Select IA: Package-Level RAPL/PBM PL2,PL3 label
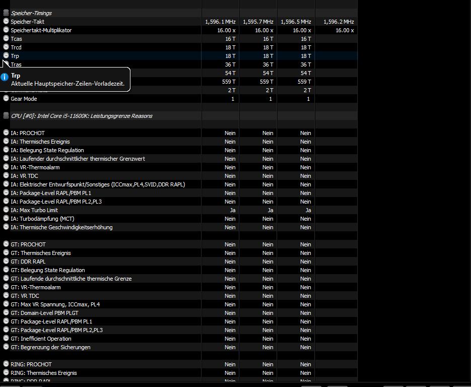The height and width of the screenshot is (387, 471). [56, 202]
